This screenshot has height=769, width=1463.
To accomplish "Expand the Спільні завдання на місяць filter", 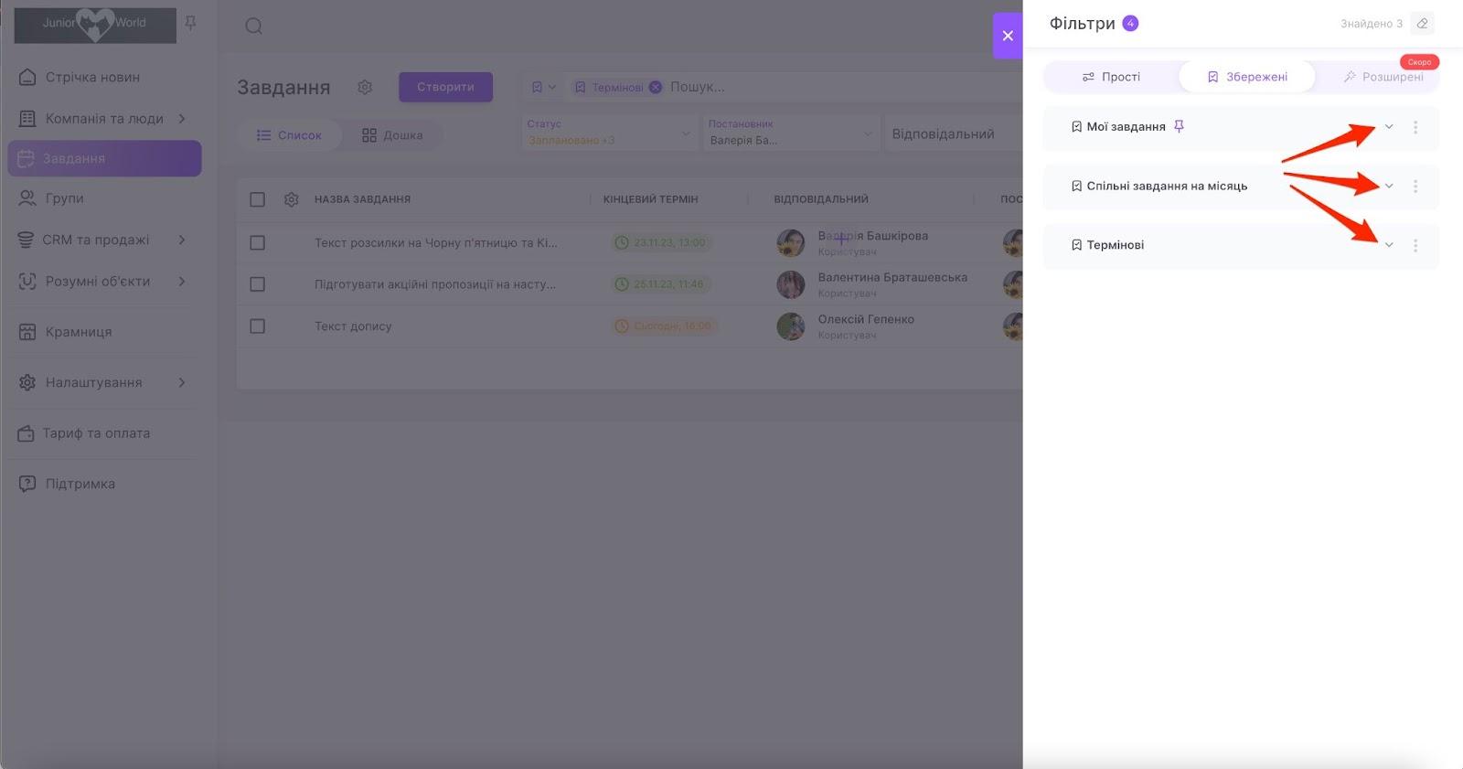I will 1389,187.
